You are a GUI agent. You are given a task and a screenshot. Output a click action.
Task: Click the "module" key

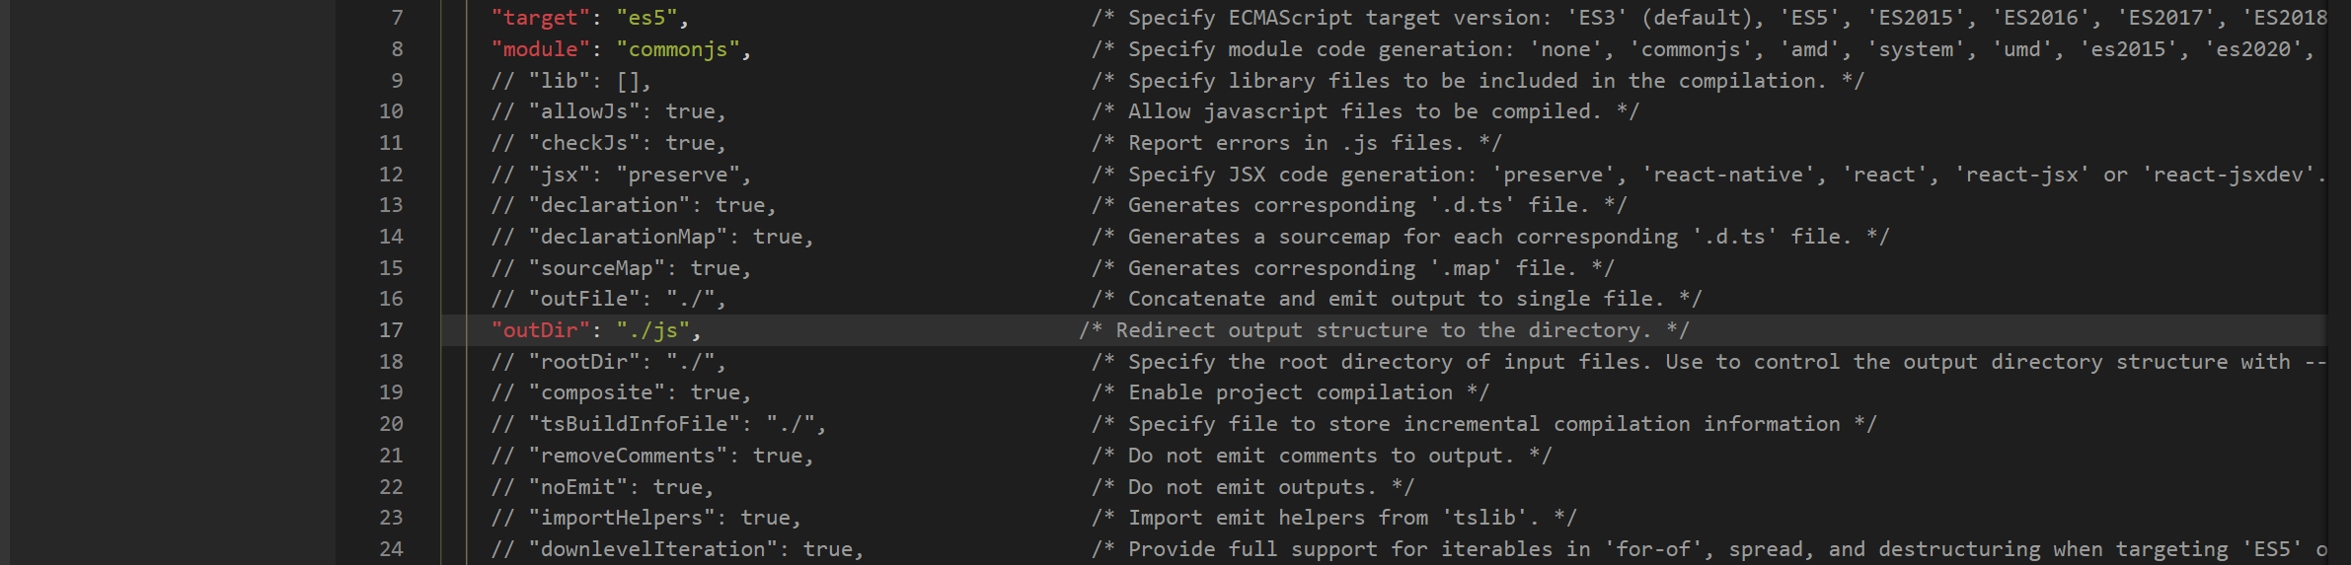click(x=541, y=49)
